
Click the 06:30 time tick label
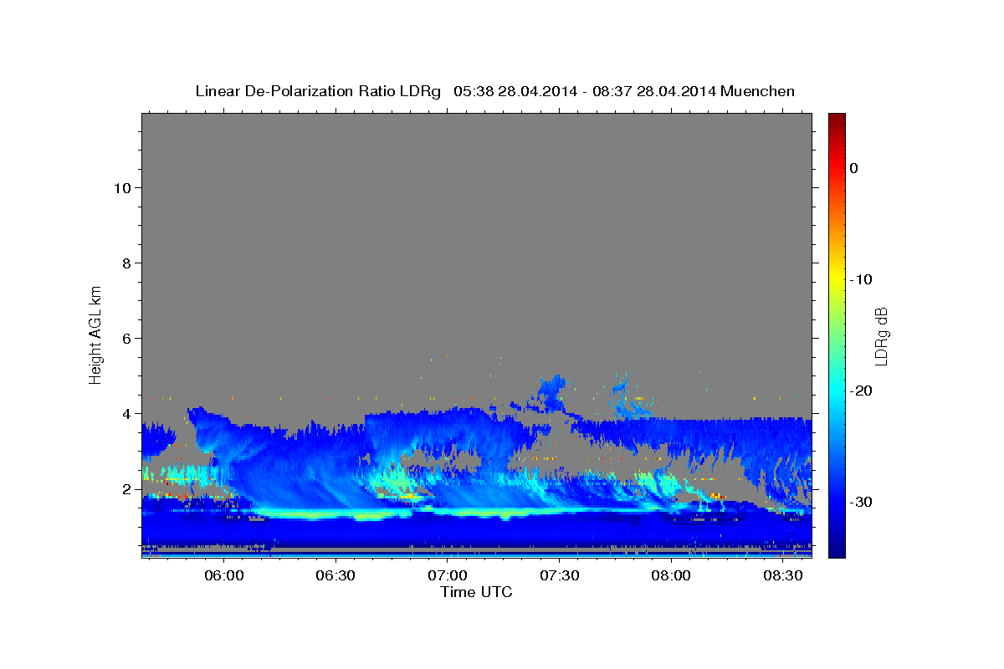[x=336, y=576]
